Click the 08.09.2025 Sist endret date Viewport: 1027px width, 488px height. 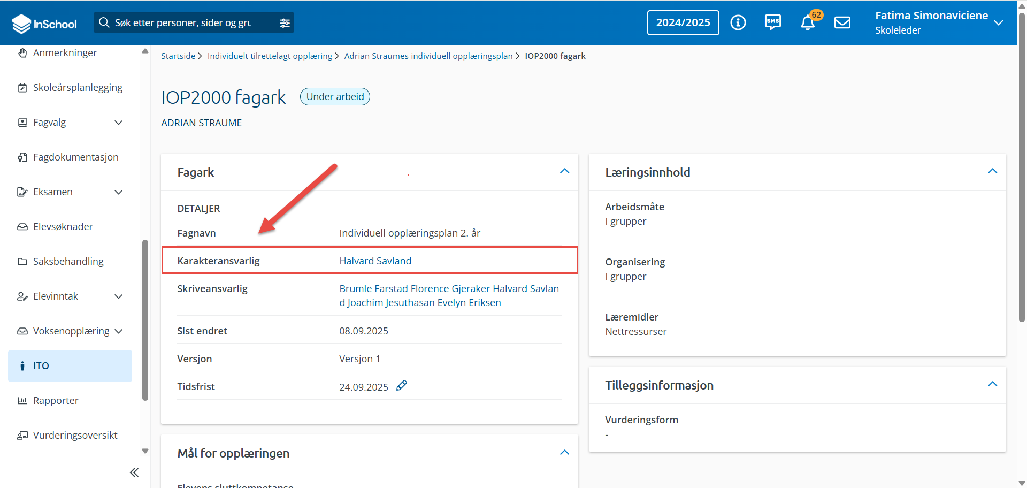[364, 331]
